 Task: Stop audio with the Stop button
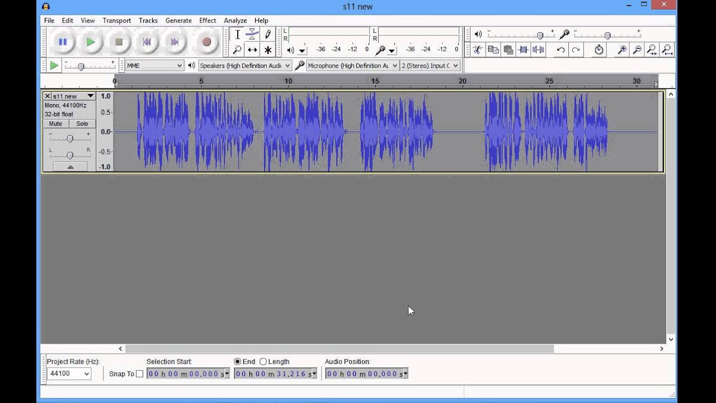pos(119,42)
